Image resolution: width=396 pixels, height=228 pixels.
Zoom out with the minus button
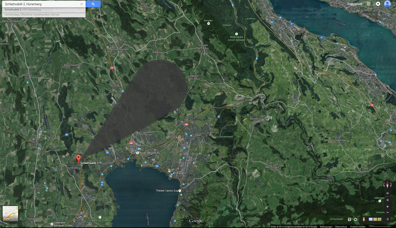coord(387,213)
